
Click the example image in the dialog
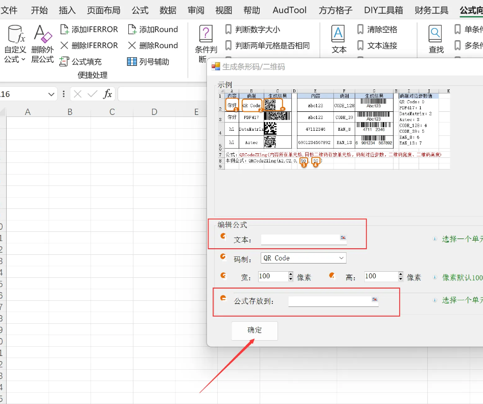[x=334, y=129]
